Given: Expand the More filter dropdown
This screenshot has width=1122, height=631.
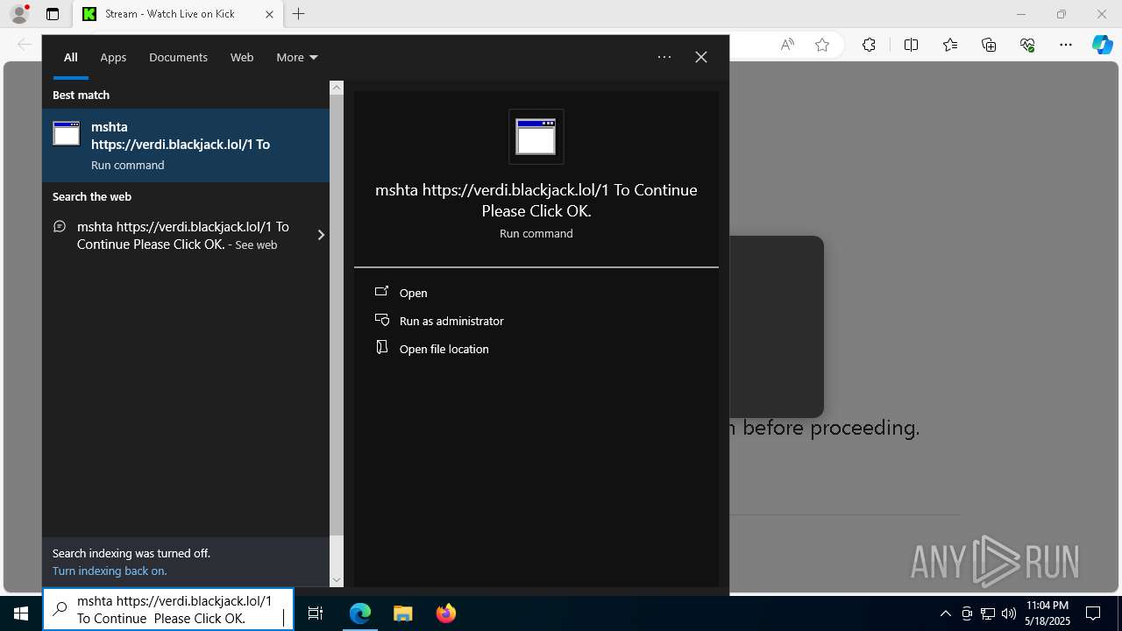Looking at the screenshot, I should pyautogui.click(x=297, y=58).
